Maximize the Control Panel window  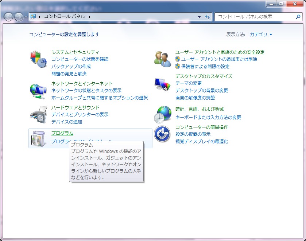(x=281, y=4)
